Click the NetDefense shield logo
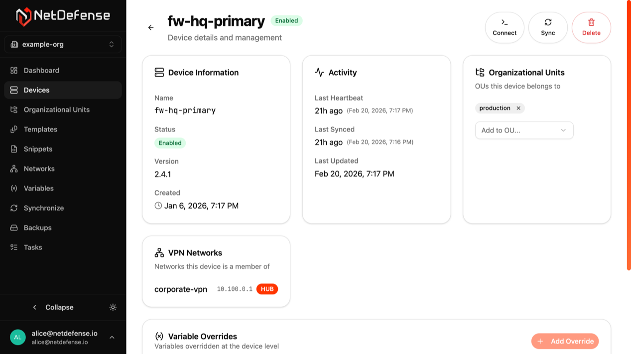This screenshot has height=354, width=631. pyautogui.click(x=23, y=16)
